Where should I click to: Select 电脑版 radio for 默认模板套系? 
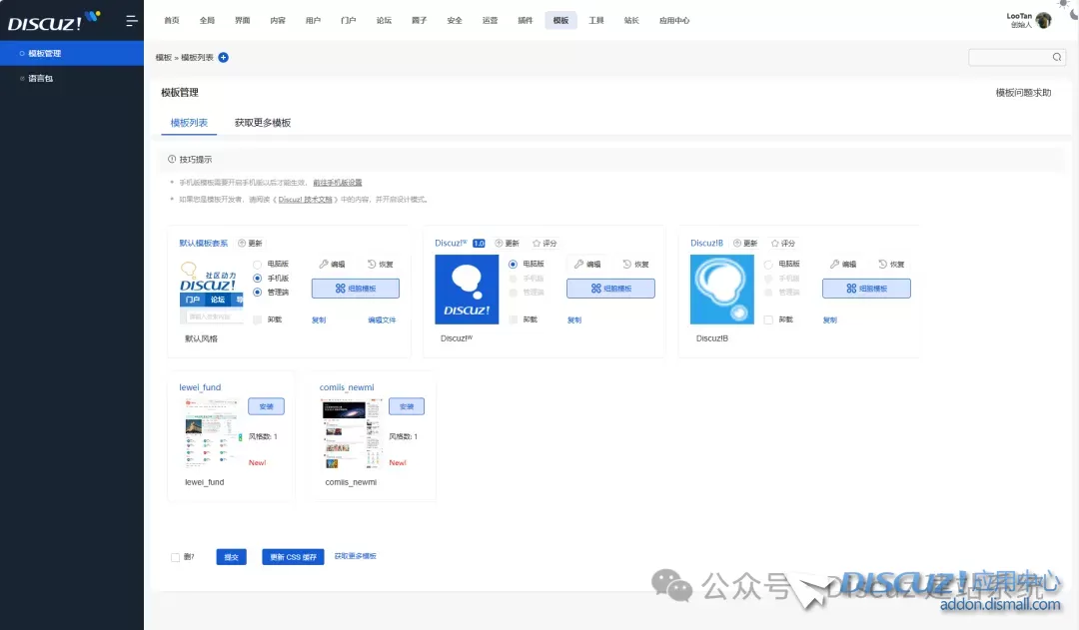[x=258, y=265]
